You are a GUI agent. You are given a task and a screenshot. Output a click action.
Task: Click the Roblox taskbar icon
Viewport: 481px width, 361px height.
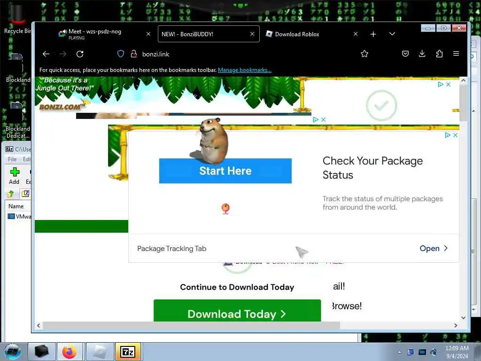click(100, 352)
